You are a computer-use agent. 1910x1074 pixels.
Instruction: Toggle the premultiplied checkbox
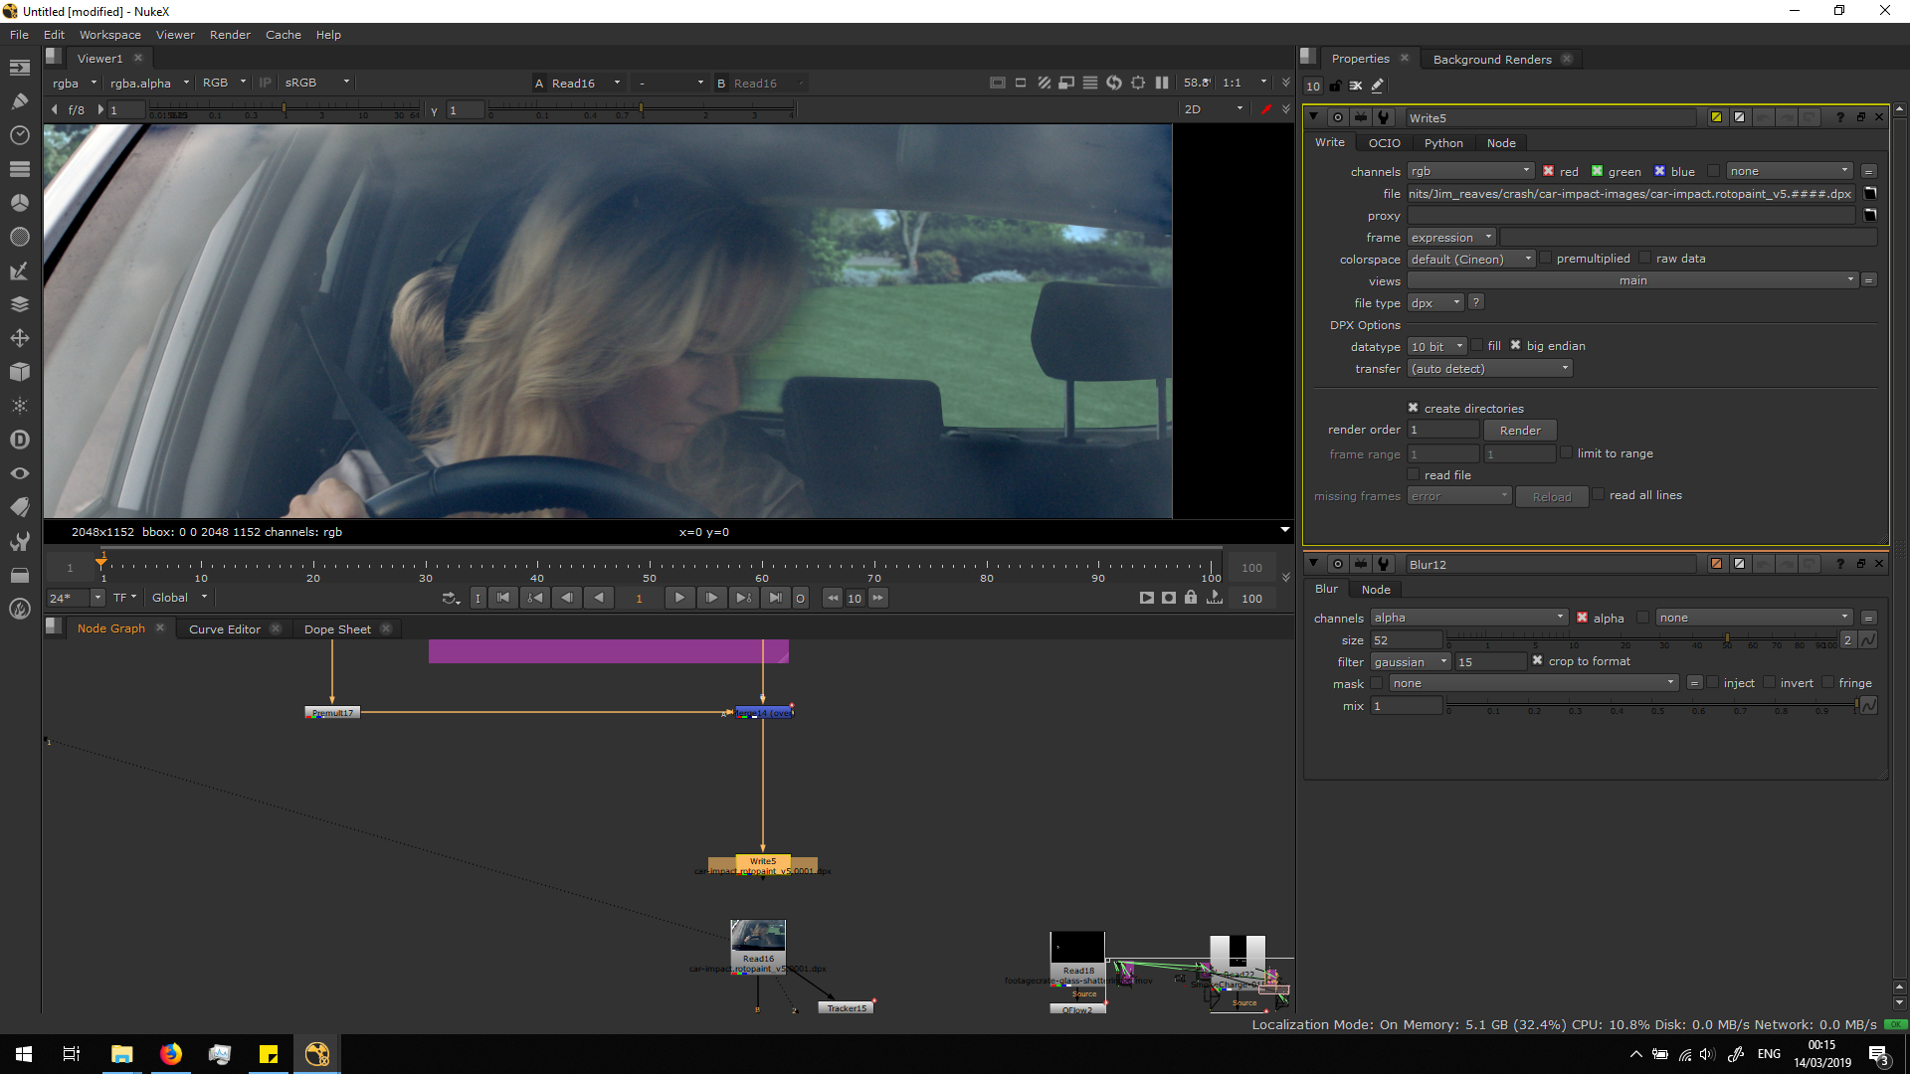(1546, 259)
